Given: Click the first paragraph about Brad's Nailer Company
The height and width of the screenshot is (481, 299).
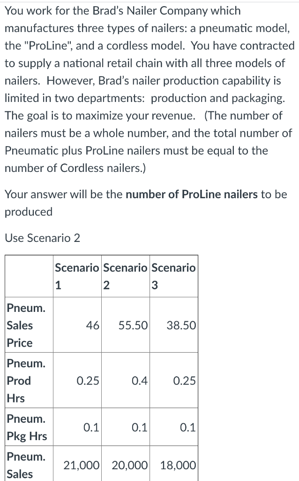Looking at the screenshot, I should 149,89.
